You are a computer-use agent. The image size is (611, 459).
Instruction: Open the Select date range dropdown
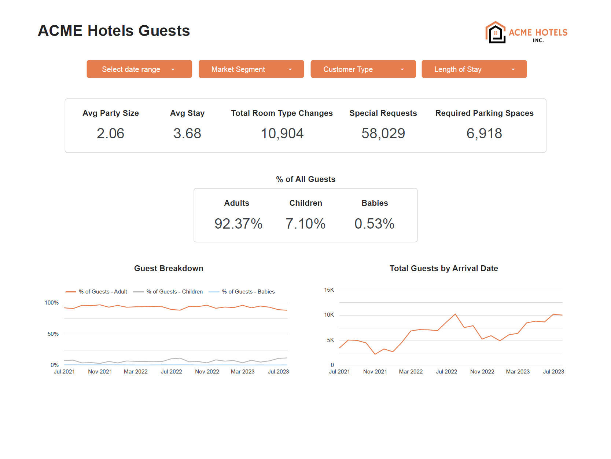tap(139, 69)
